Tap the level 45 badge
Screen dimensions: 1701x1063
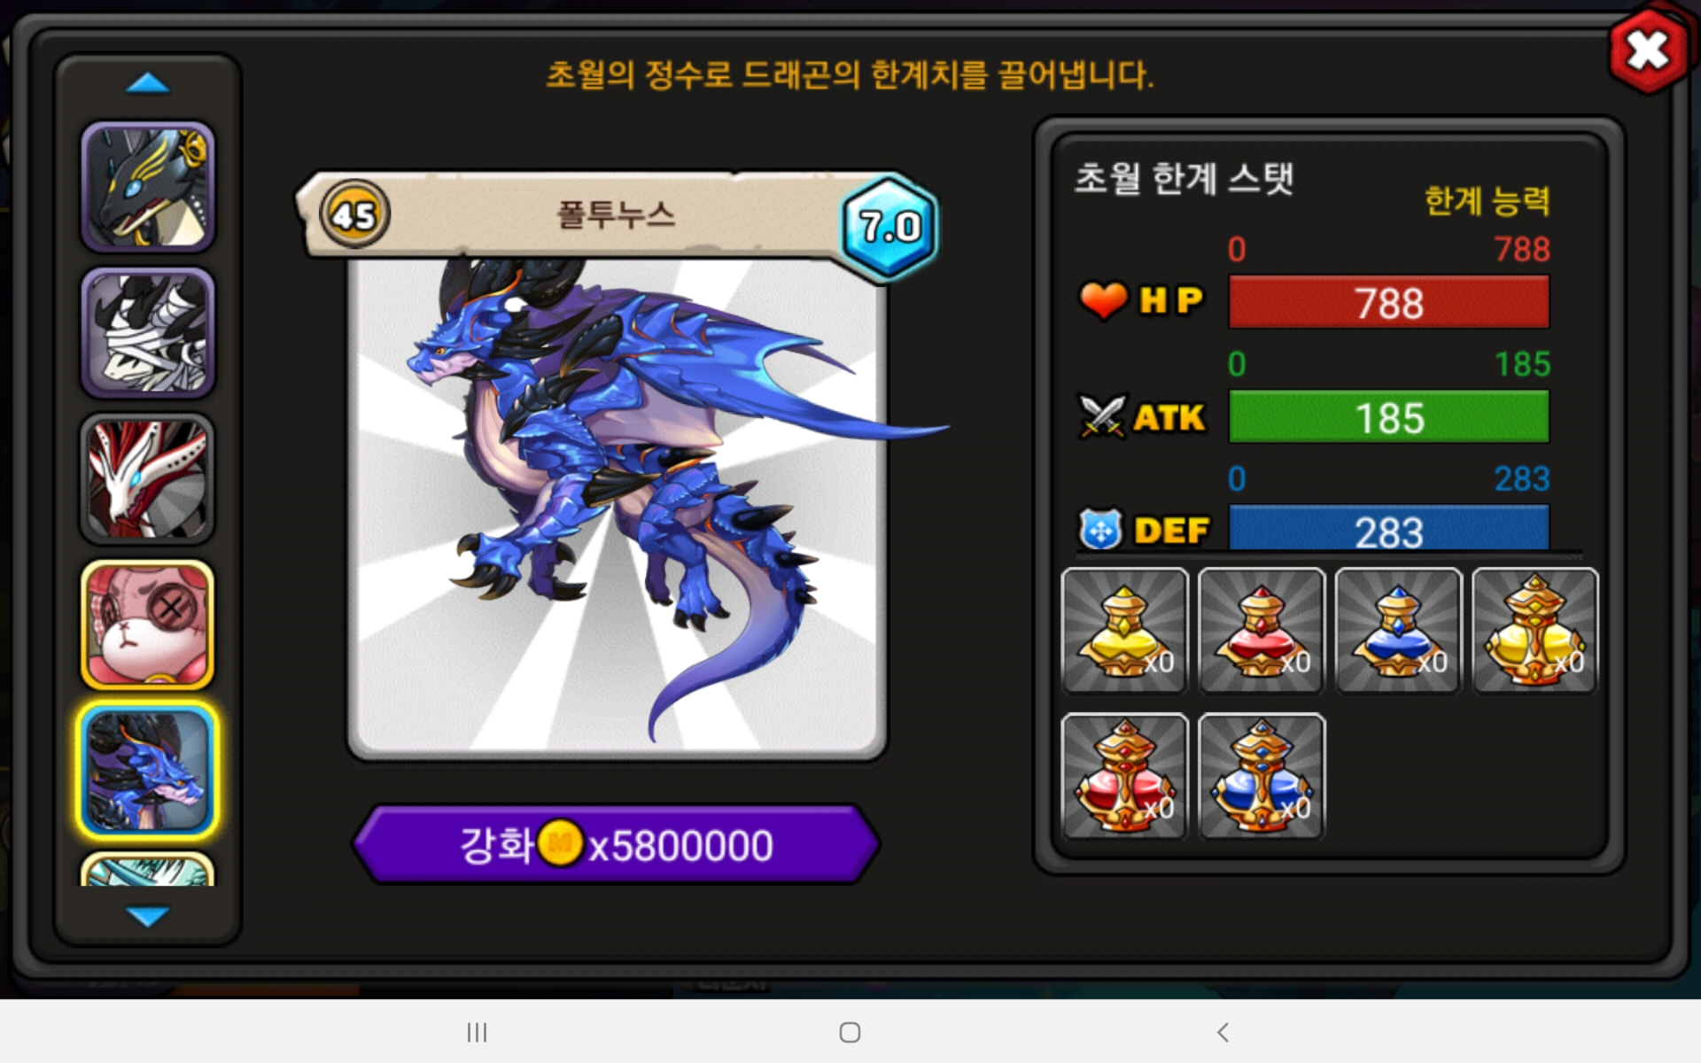tap(354, 214)
